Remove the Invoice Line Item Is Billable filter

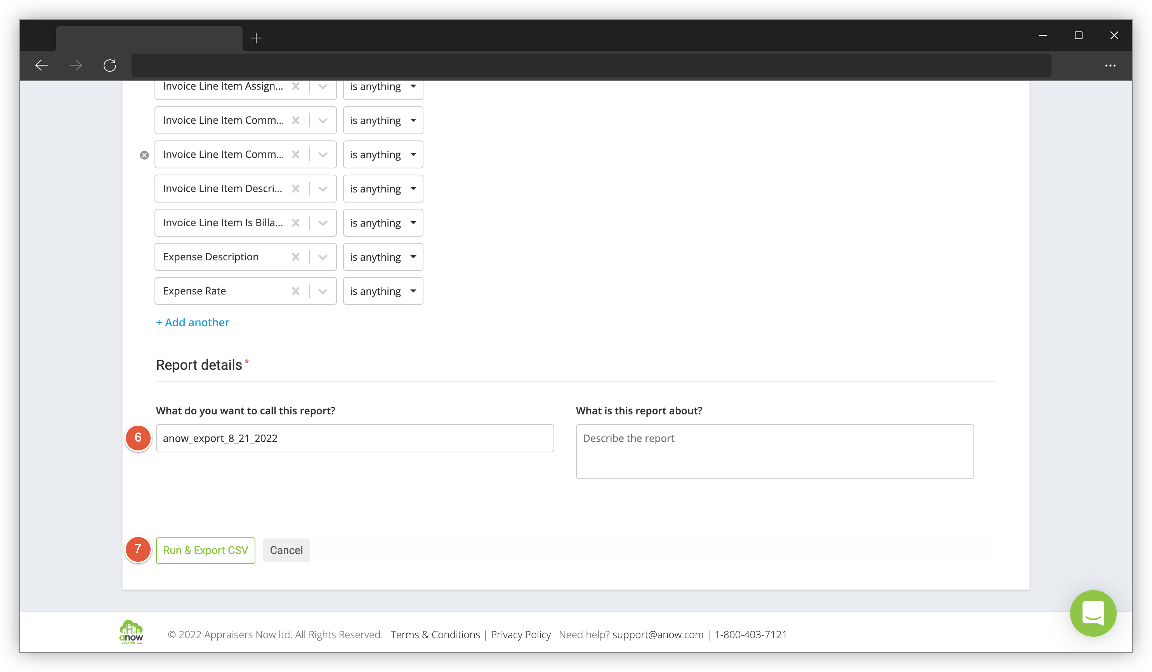click(x=296, y=222)
